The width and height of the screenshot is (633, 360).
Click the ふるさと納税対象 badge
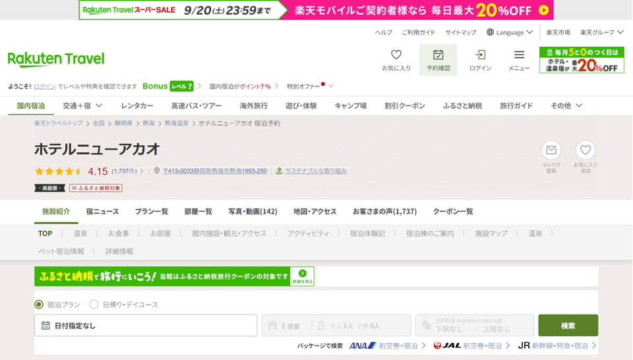click(x=96, y=188)
